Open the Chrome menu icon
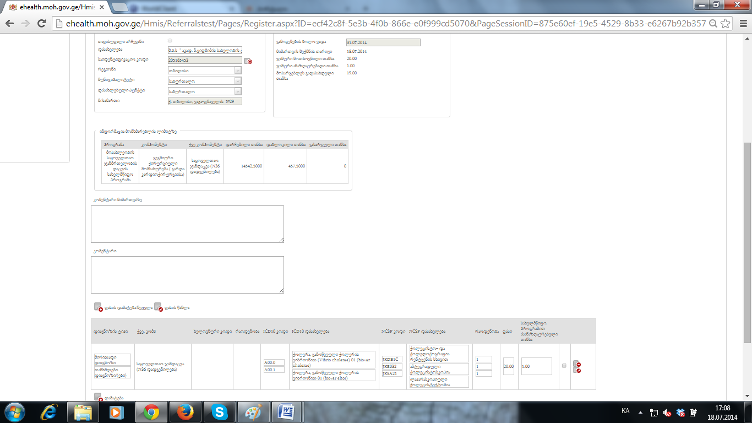Screen dimensions: 752x423 coord(742,23)
